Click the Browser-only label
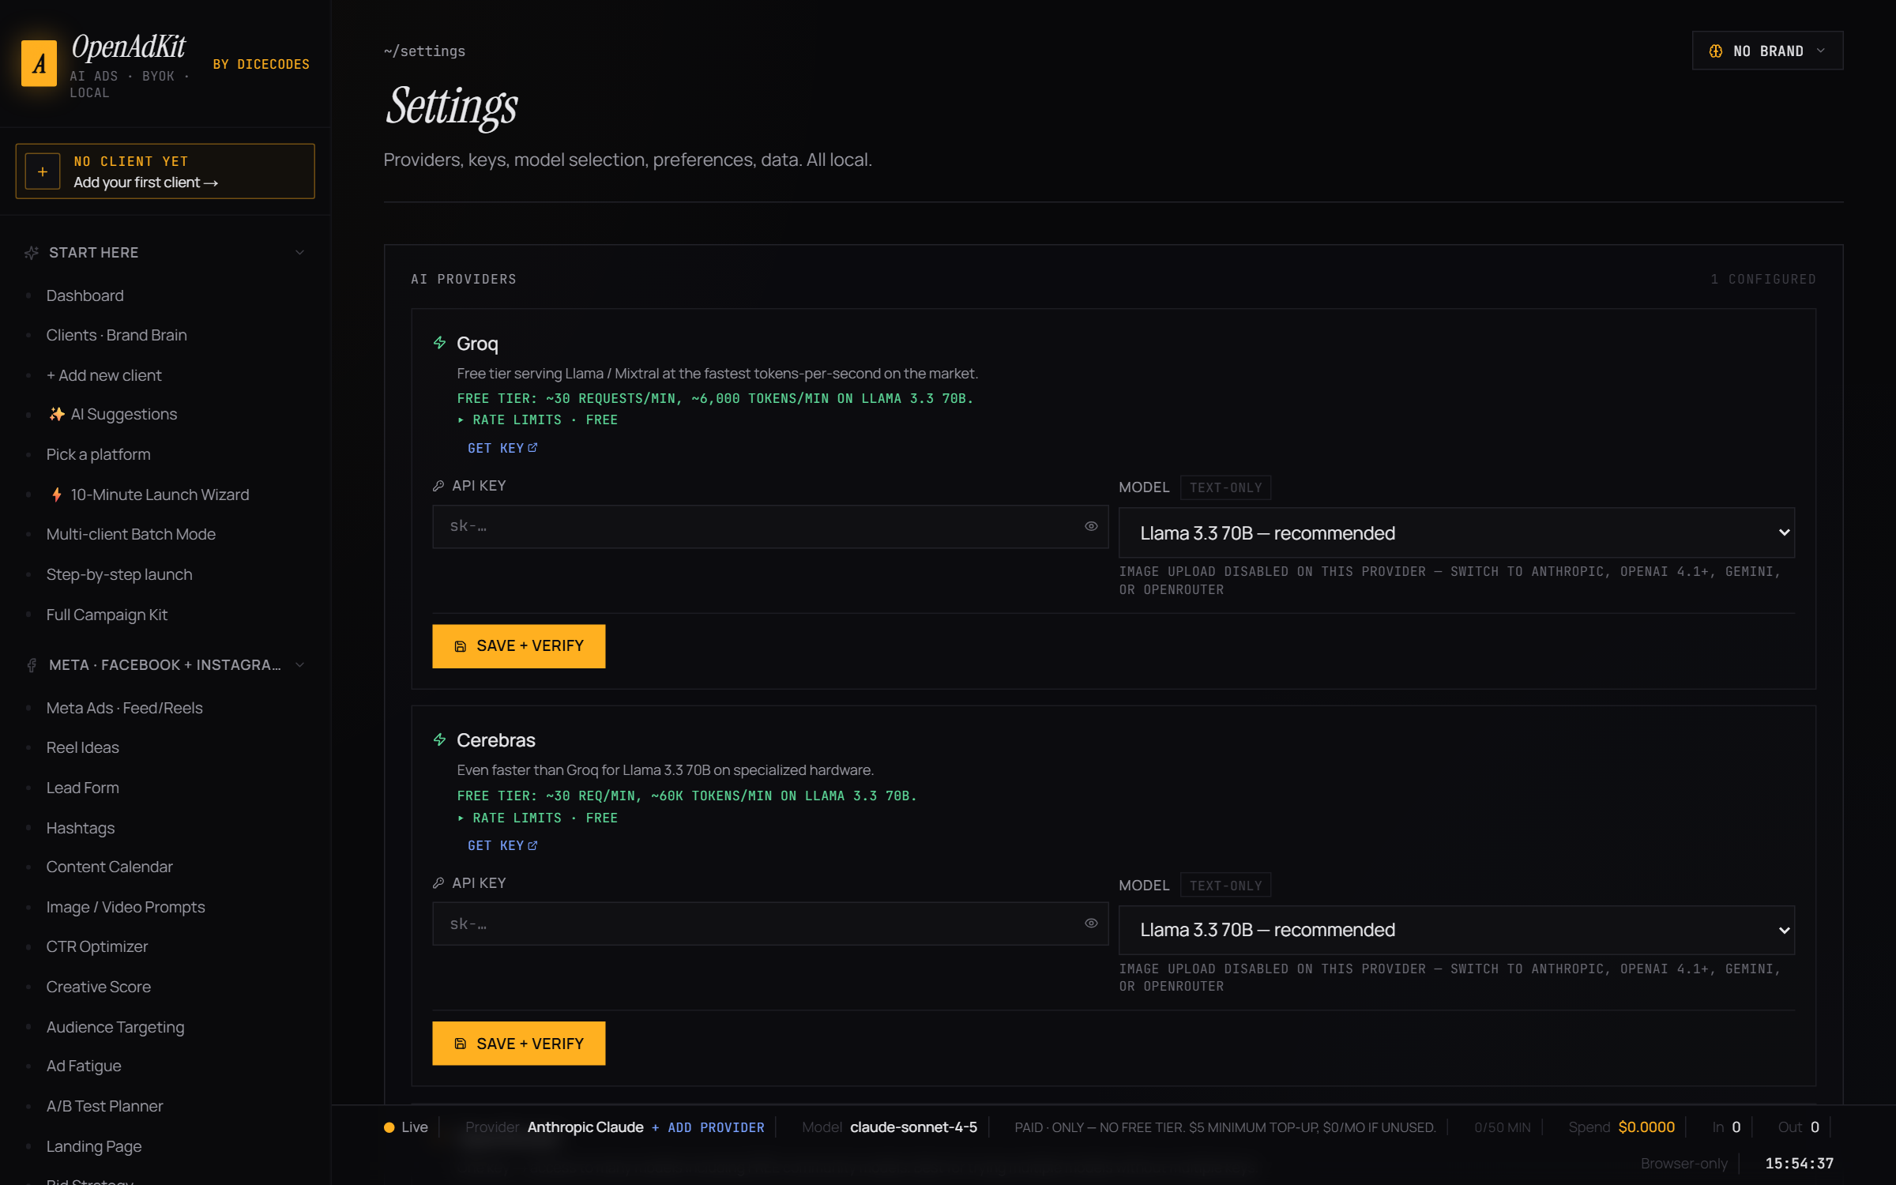Image resolution: width=1896 pixels, height=1185 pixels. [x=1683, y=1164]
